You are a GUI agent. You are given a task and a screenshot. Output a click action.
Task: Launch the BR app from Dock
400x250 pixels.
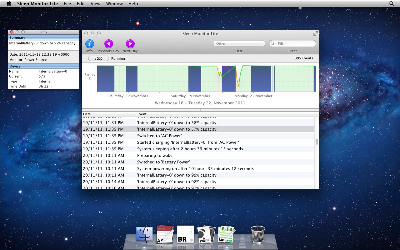click(x=186, y=235)
